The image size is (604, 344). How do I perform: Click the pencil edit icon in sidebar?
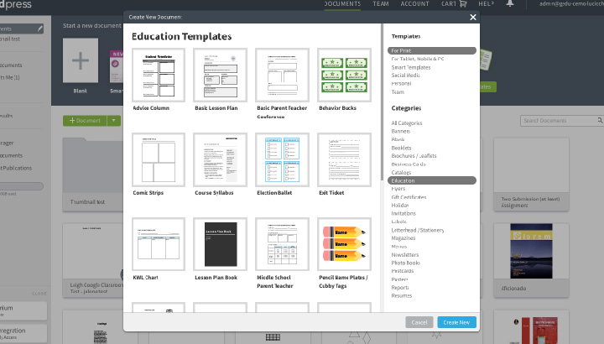click(40, 29)
